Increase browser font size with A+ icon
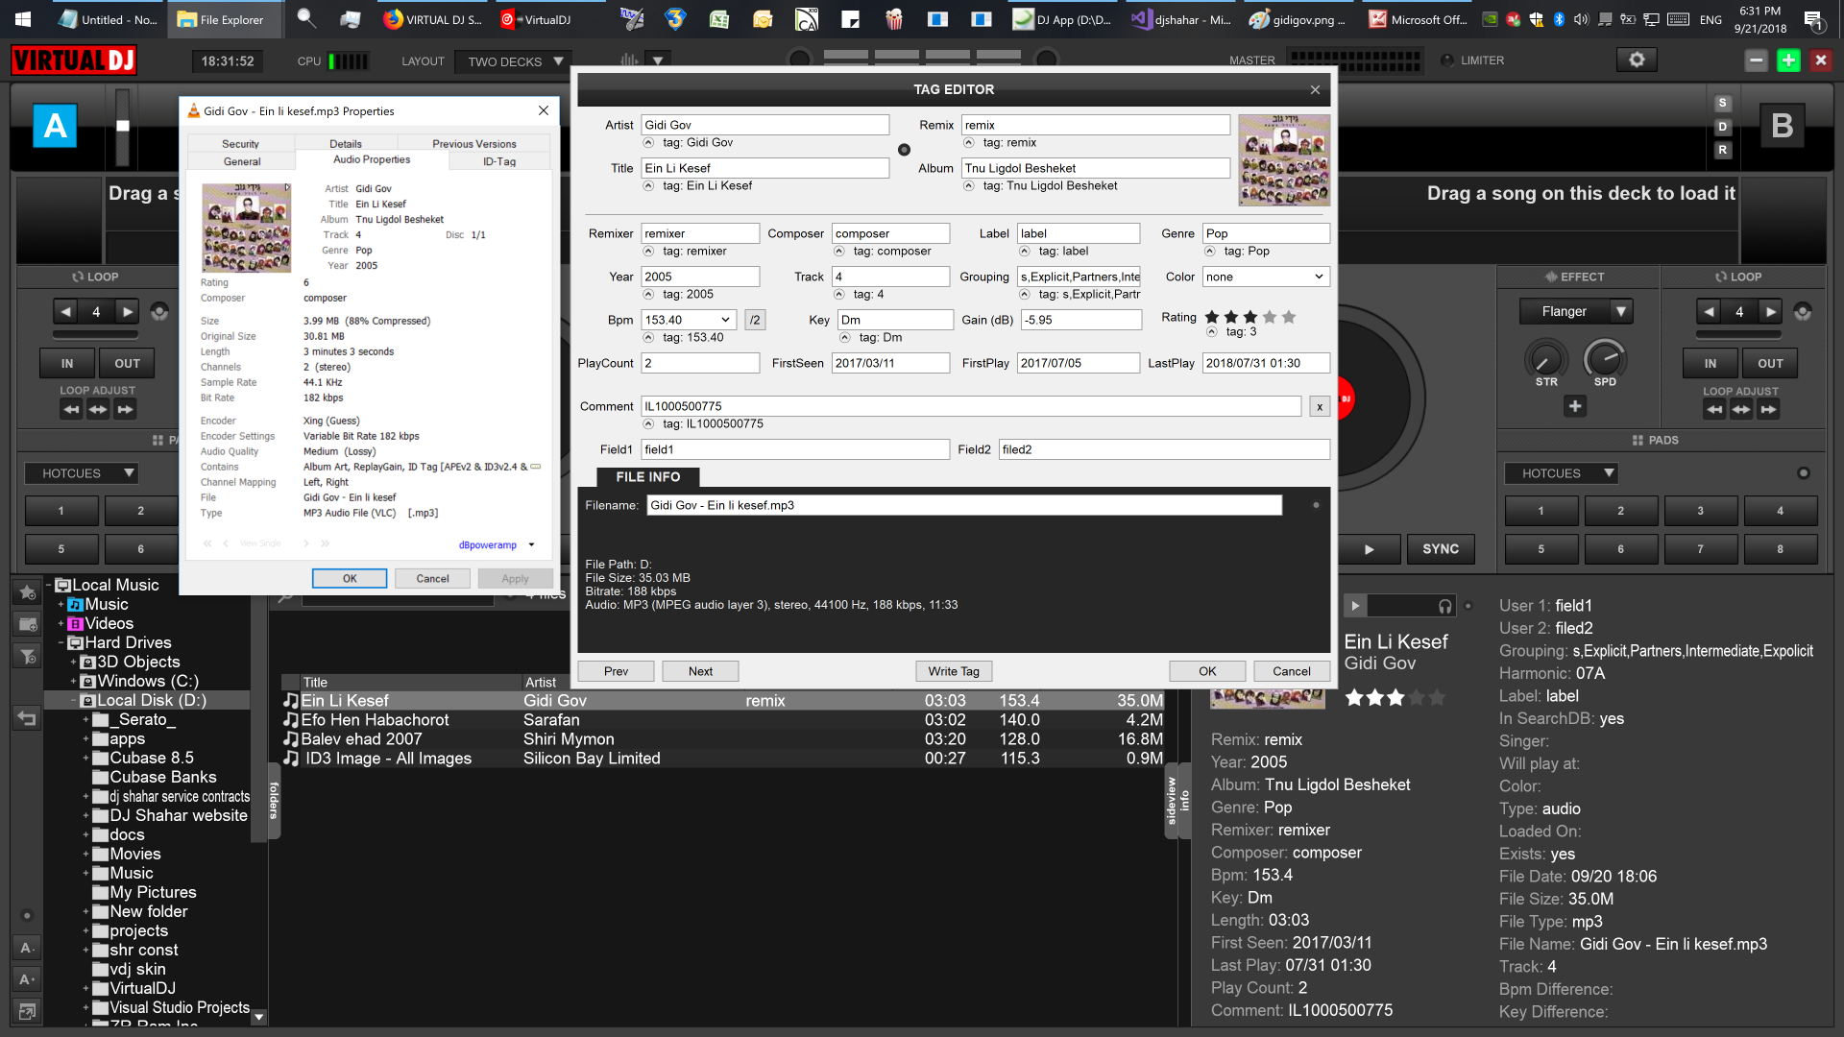 [27, 979]
